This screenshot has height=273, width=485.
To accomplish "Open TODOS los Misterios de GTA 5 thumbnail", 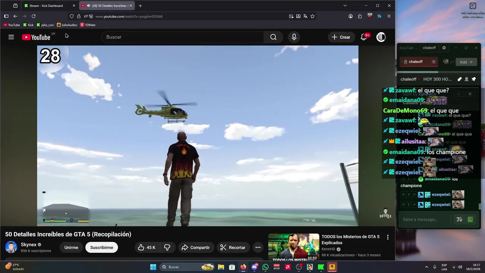I will coord(294,247).
